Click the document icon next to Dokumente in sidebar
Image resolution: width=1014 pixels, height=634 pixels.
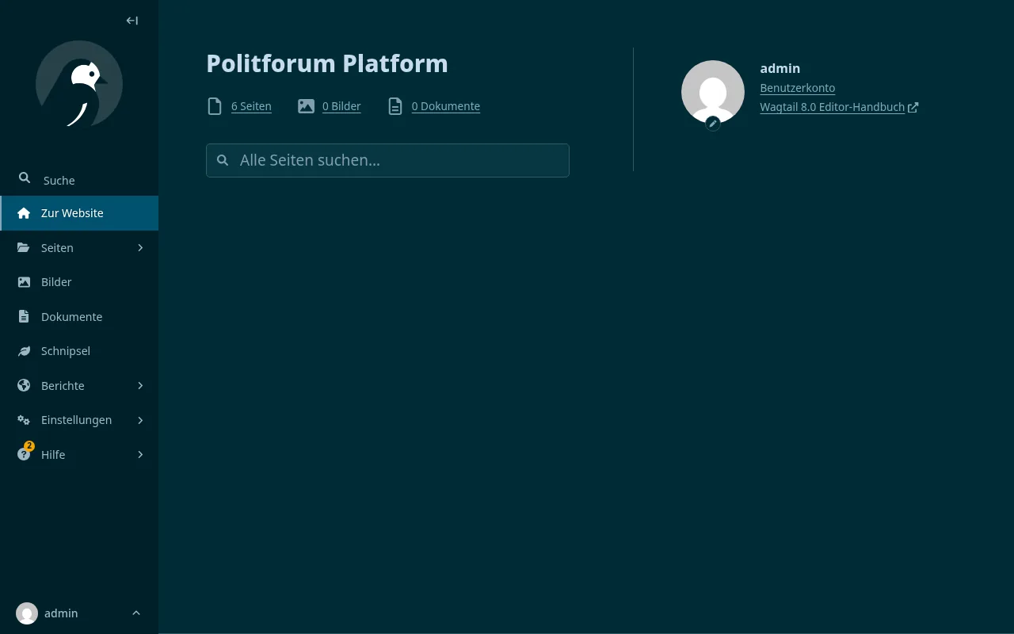click(x=24, y=317)
